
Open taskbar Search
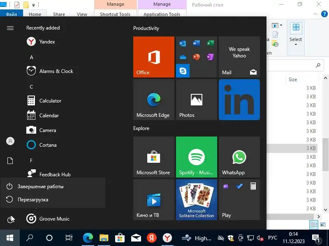click(x=30, y=238)
